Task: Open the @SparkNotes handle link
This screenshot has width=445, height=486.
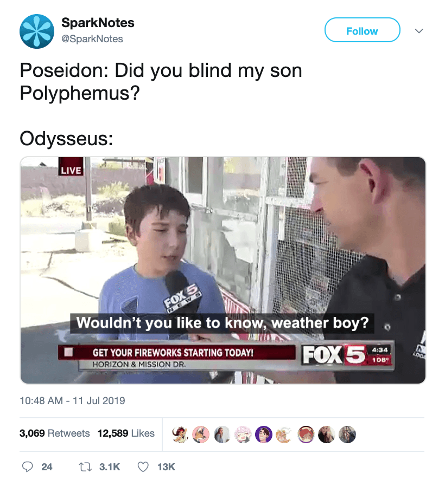Action: [x=92, y=39]
